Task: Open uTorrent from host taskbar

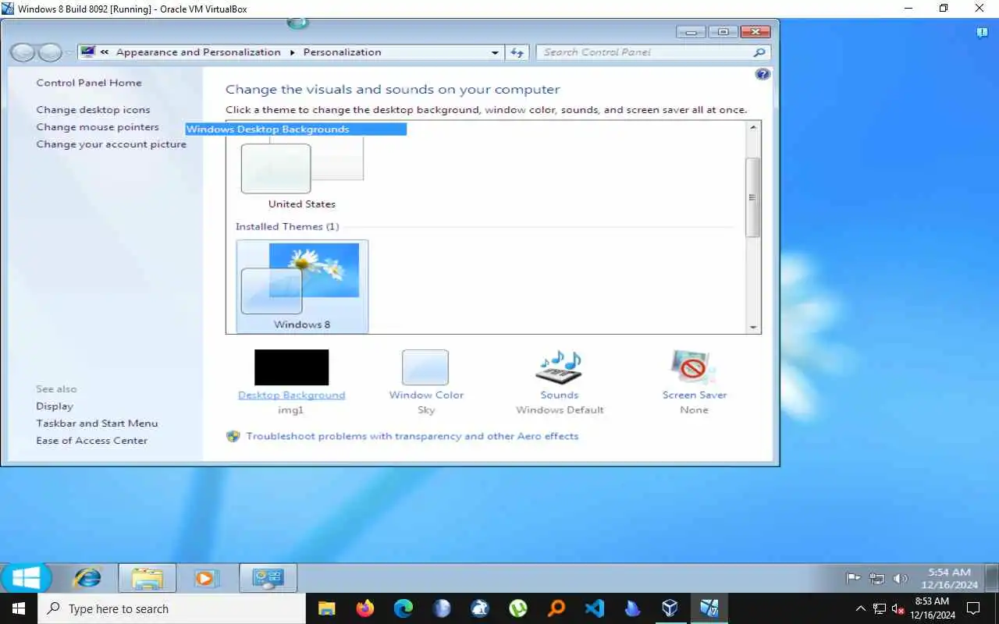Action: pos(518,608)
